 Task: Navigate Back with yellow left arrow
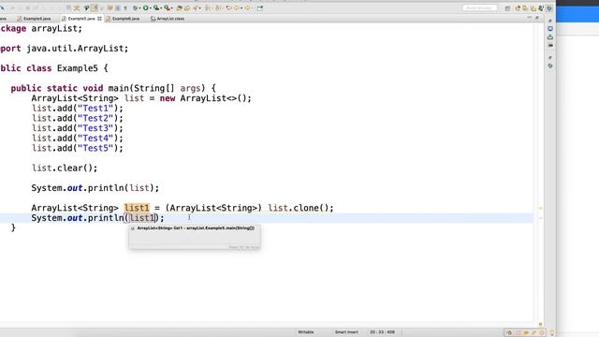pyautogui.click(x=237, y=7)
